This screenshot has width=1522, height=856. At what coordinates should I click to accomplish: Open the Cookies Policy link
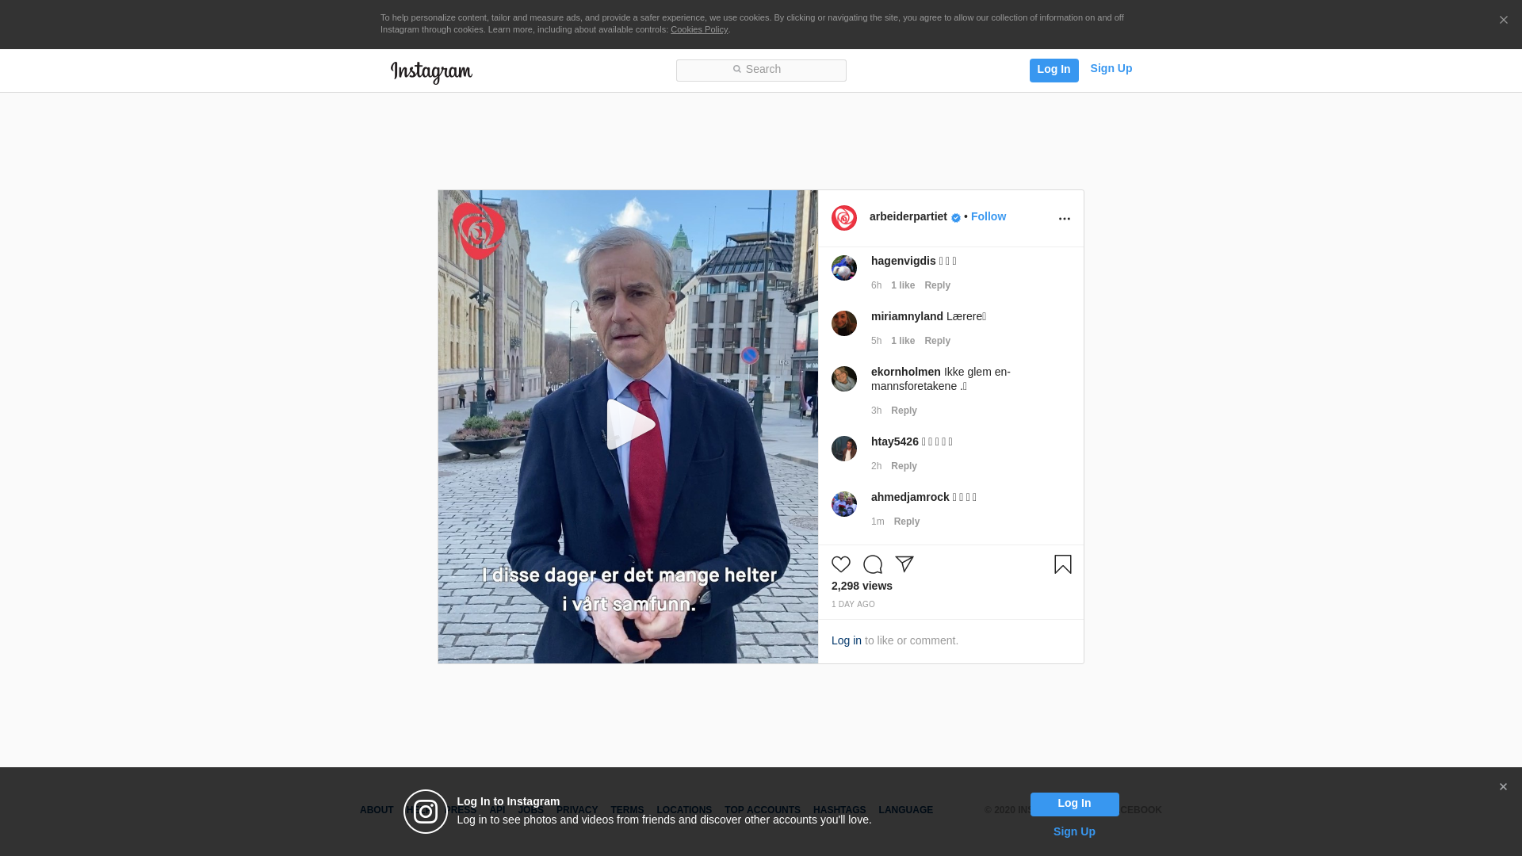[x=699, y=29]
